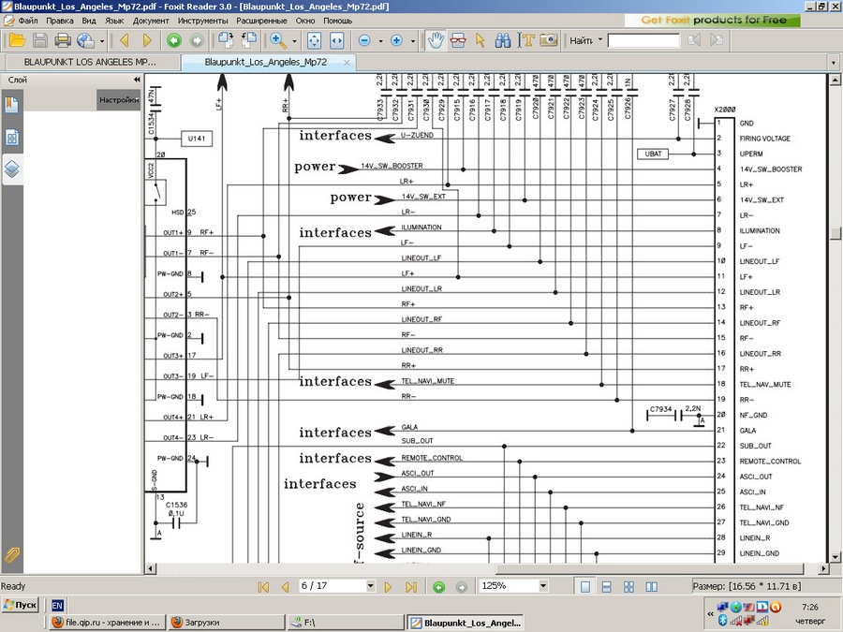Click the Пуск start button
This screenshot has width=843, height=632.
(21, 605)
